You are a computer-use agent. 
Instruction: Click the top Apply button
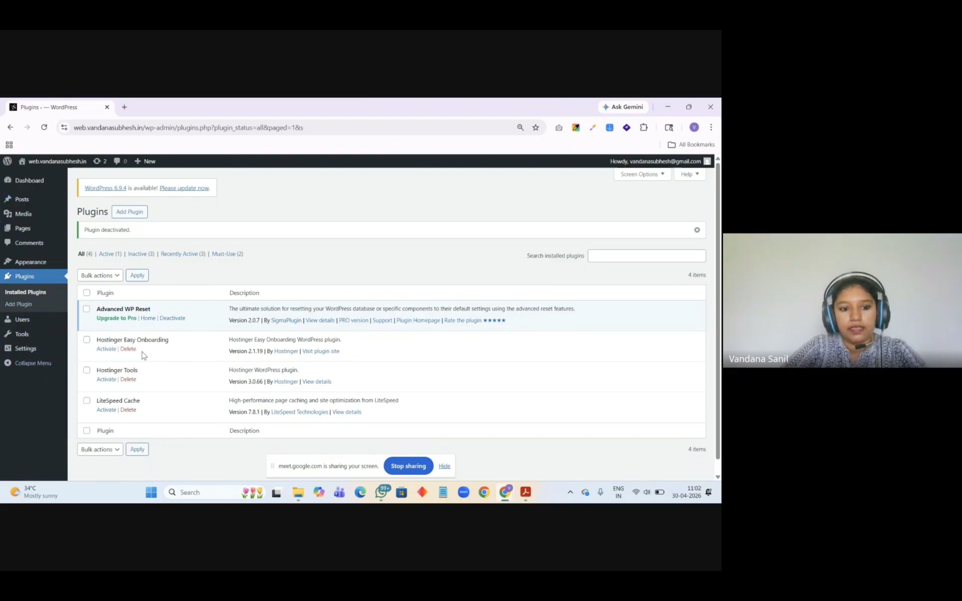[137, 275]
